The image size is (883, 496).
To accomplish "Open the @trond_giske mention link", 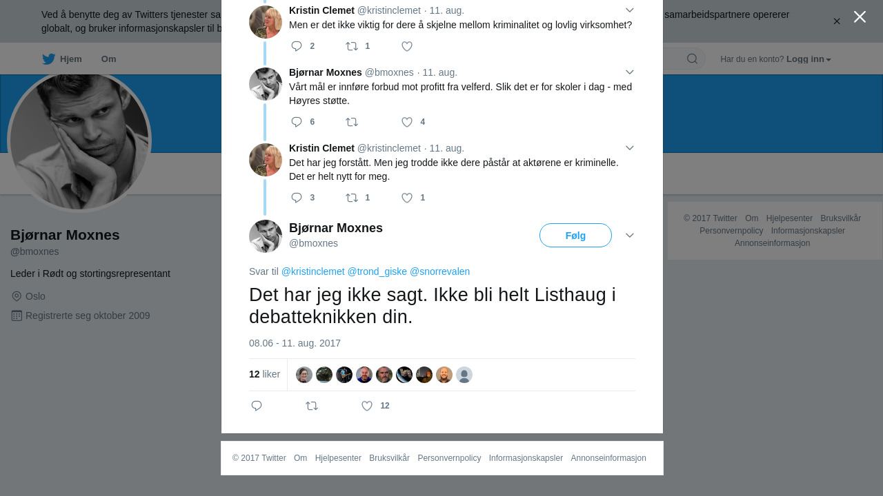I will (x=377, y=271).
